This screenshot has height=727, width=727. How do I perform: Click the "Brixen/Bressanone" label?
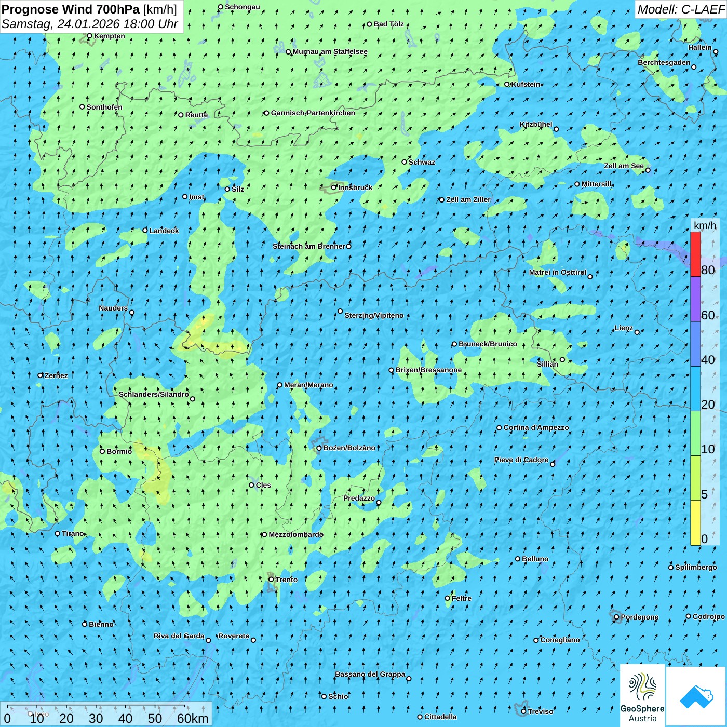tap(429, 370)
